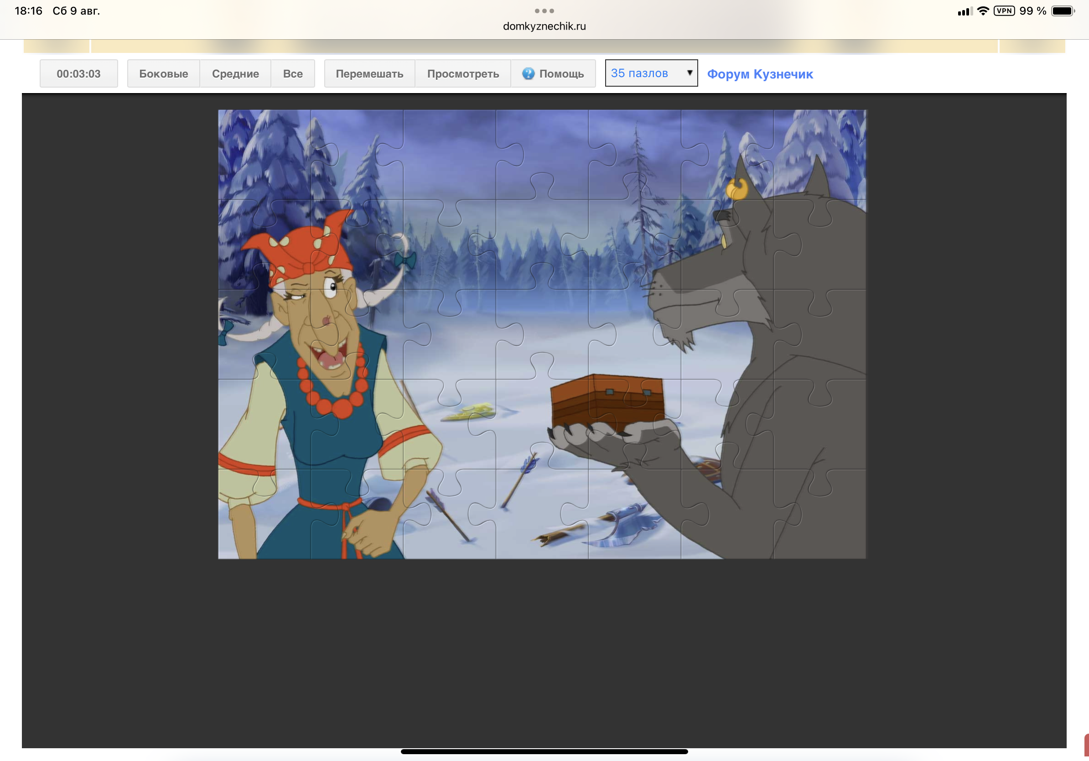Tap the battery icon in status bar
Image resolution: width=1089 pixels, height=761 pixels.
click(x=1063, y=11)
